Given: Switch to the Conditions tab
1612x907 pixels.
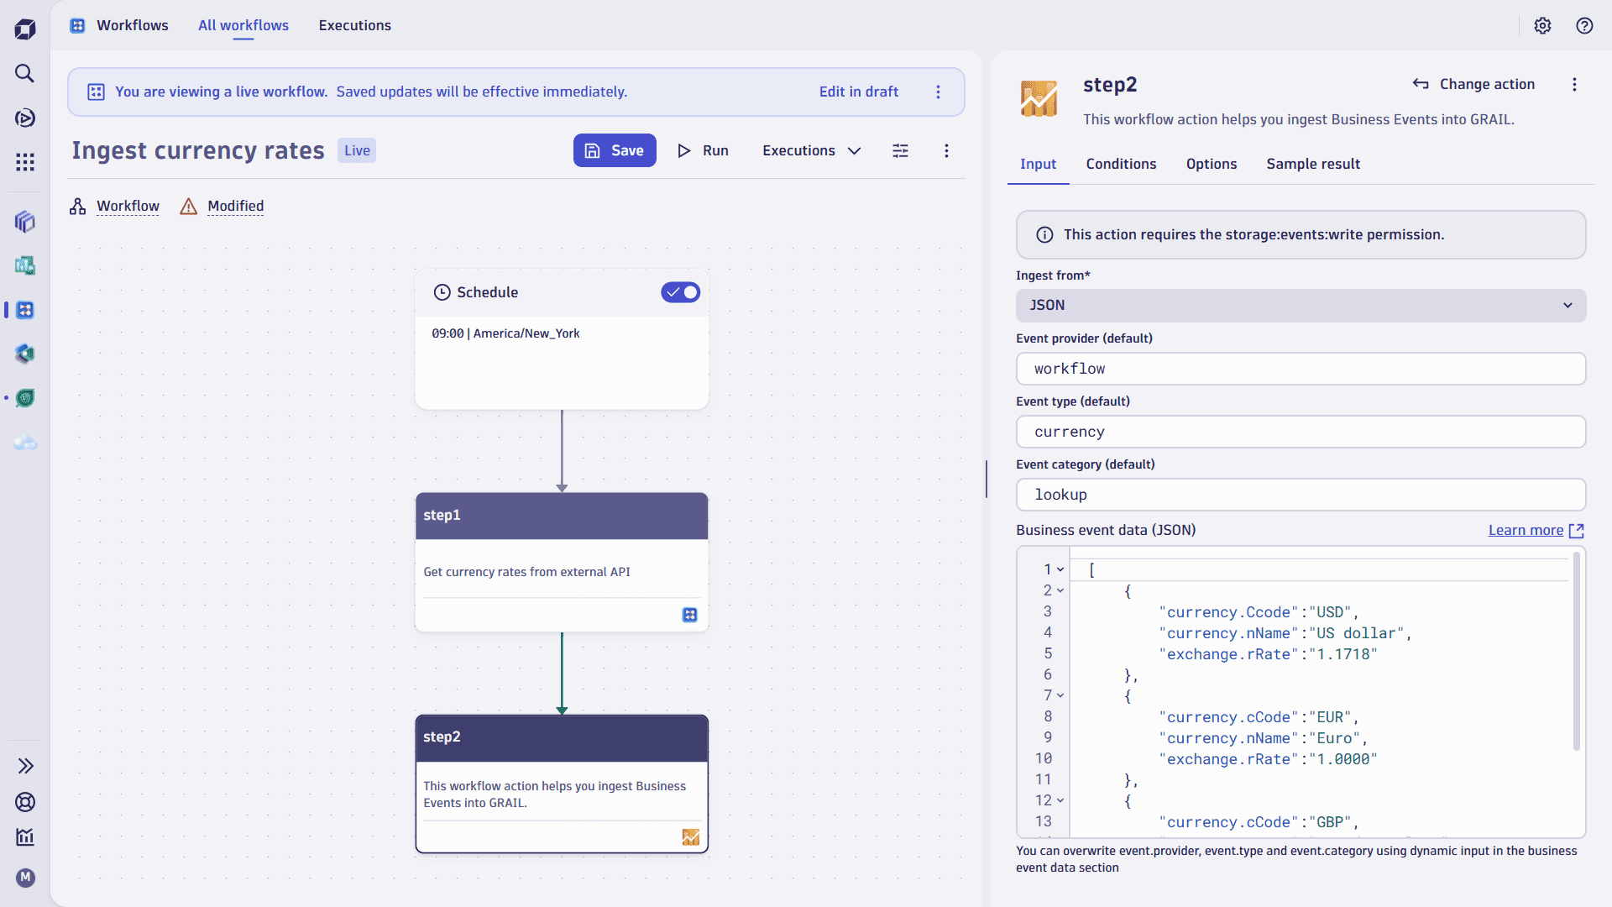Looking at the screenshot, I should point(1121,164).
